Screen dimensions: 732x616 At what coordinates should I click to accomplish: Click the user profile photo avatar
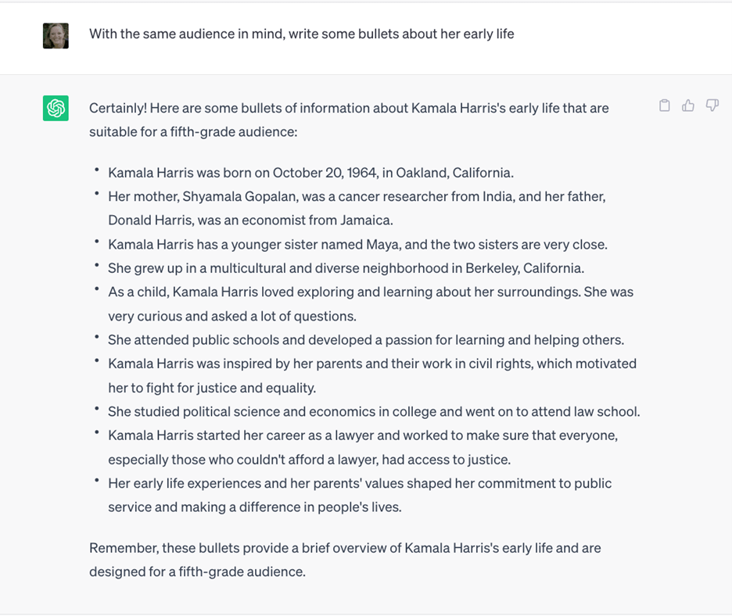tap(56, 35)
